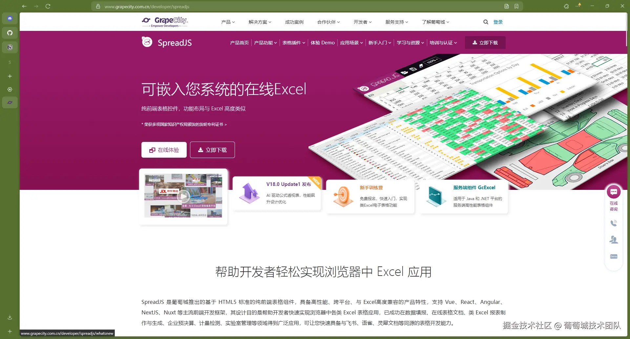The width and height of the screenshot is (630, 339).
Task: Click the phone icon in the floating panel
Action: click(614, 223)
